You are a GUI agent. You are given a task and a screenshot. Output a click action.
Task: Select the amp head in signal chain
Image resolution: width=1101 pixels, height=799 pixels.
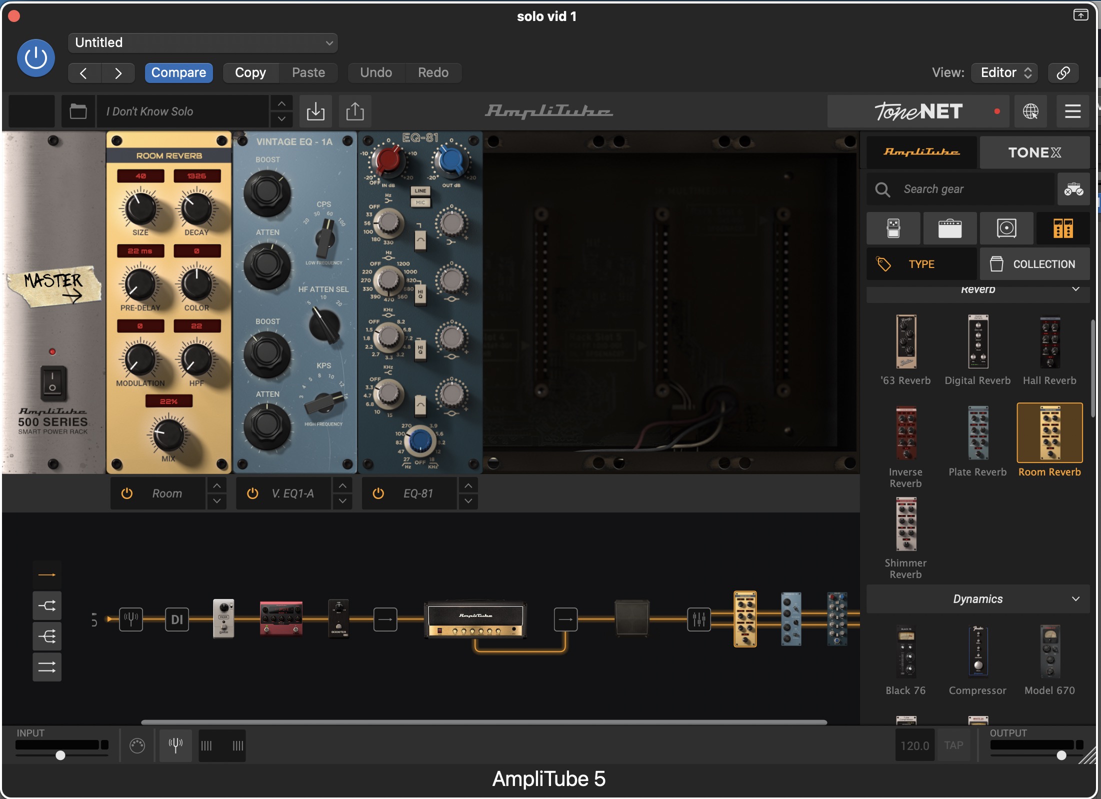coord(475,619)
